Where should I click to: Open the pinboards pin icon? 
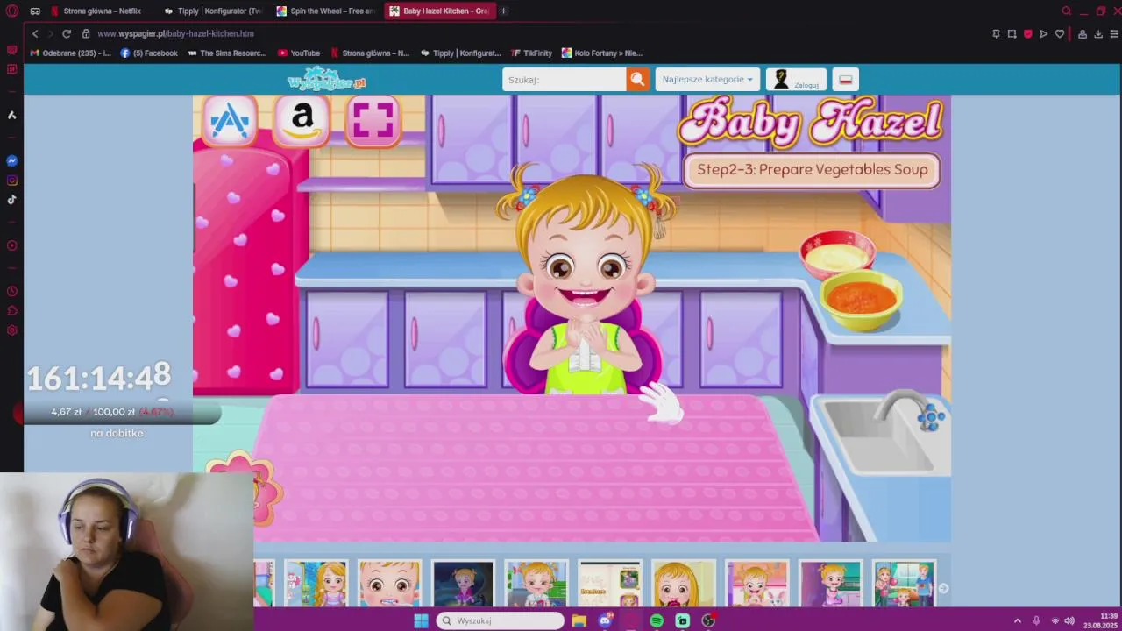click(x=996, y=33)
